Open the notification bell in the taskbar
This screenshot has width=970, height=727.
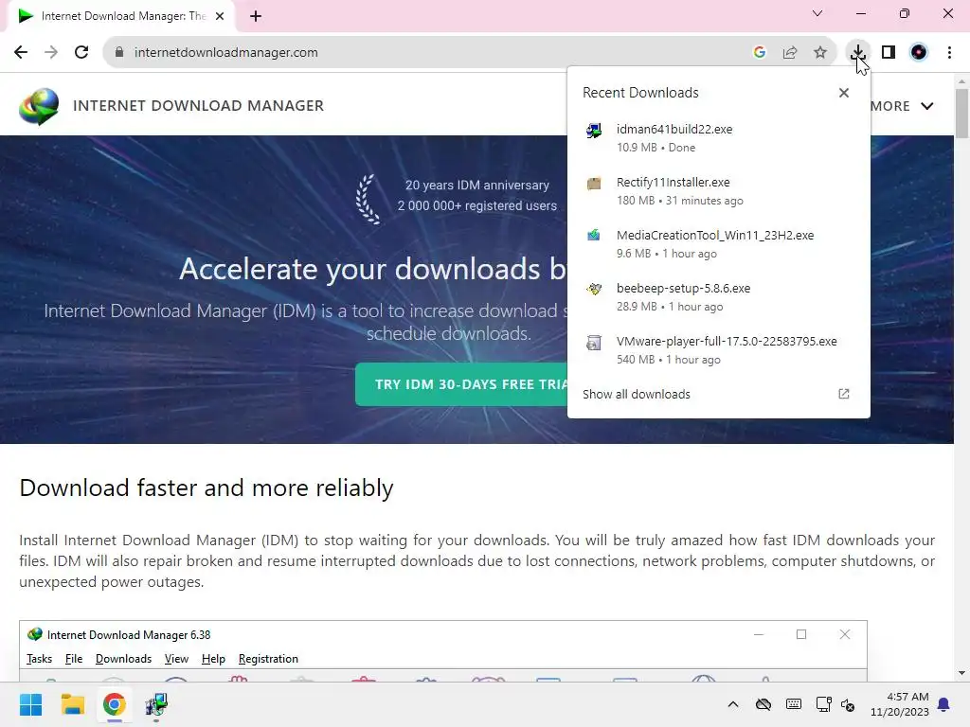point(944,704)
